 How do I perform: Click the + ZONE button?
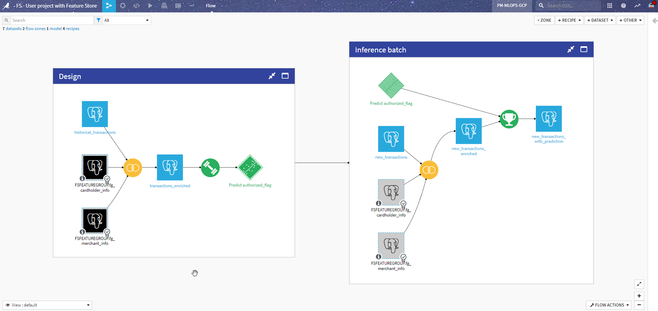[x=544, y=20]
